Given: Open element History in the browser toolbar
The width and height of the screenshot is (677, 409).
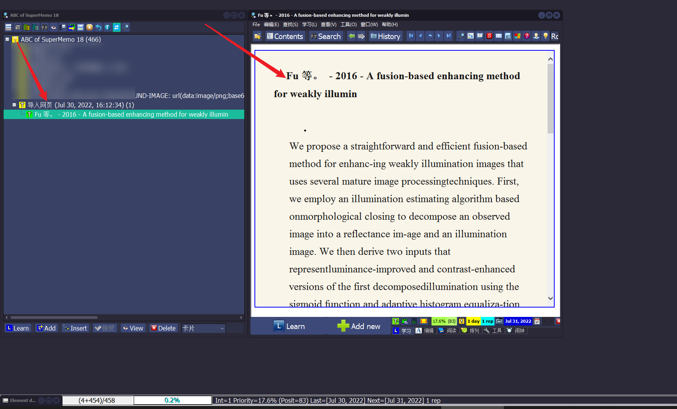Looking at the screenshot, I should point(385,36).
